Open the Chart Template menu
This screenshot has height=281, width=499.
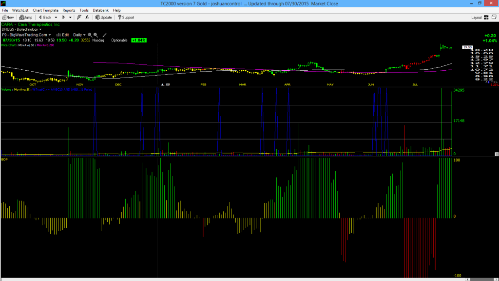point(45,10)
